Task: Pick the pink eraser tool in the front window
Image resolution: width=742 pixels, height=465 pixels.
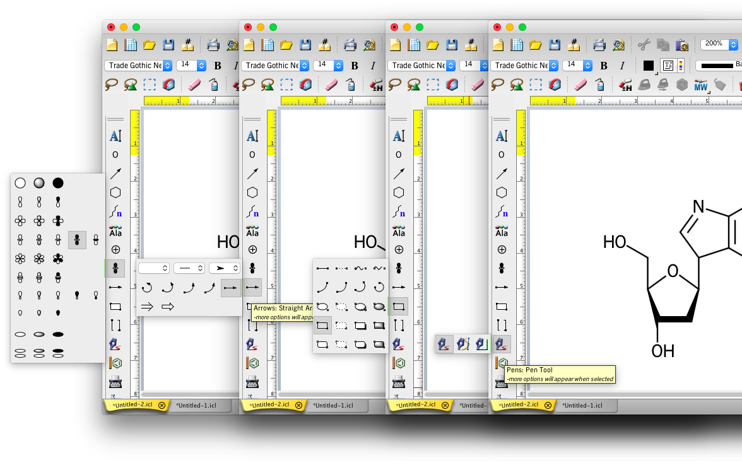Action: tap(580, 85)
